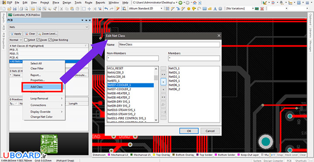Click the Top Overlay yellow layer swatch
This screenshot has height=162, width=314.
(x=154, y=155)
